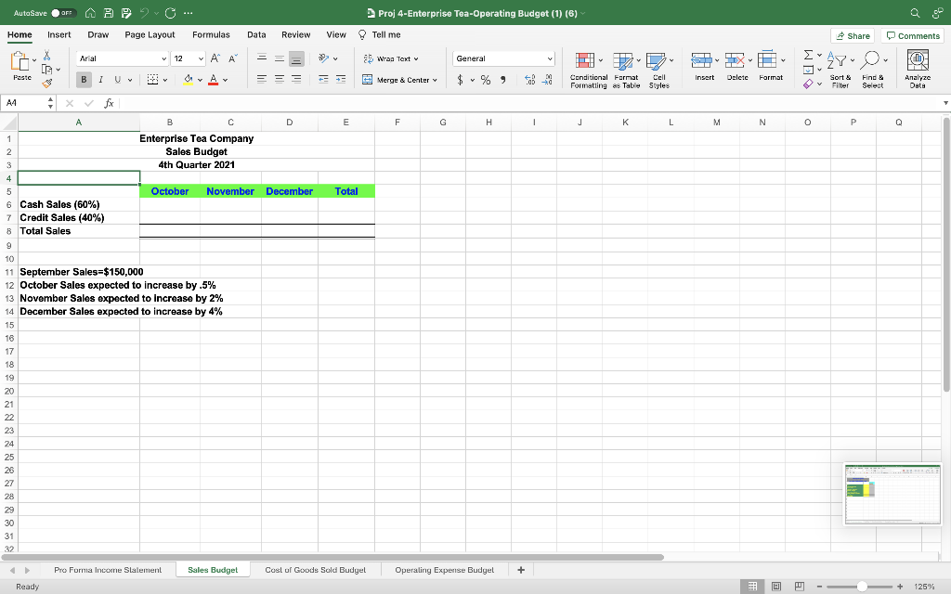Expand the currency format dropdown arrow
951x594 pixels.
point(473,80)
